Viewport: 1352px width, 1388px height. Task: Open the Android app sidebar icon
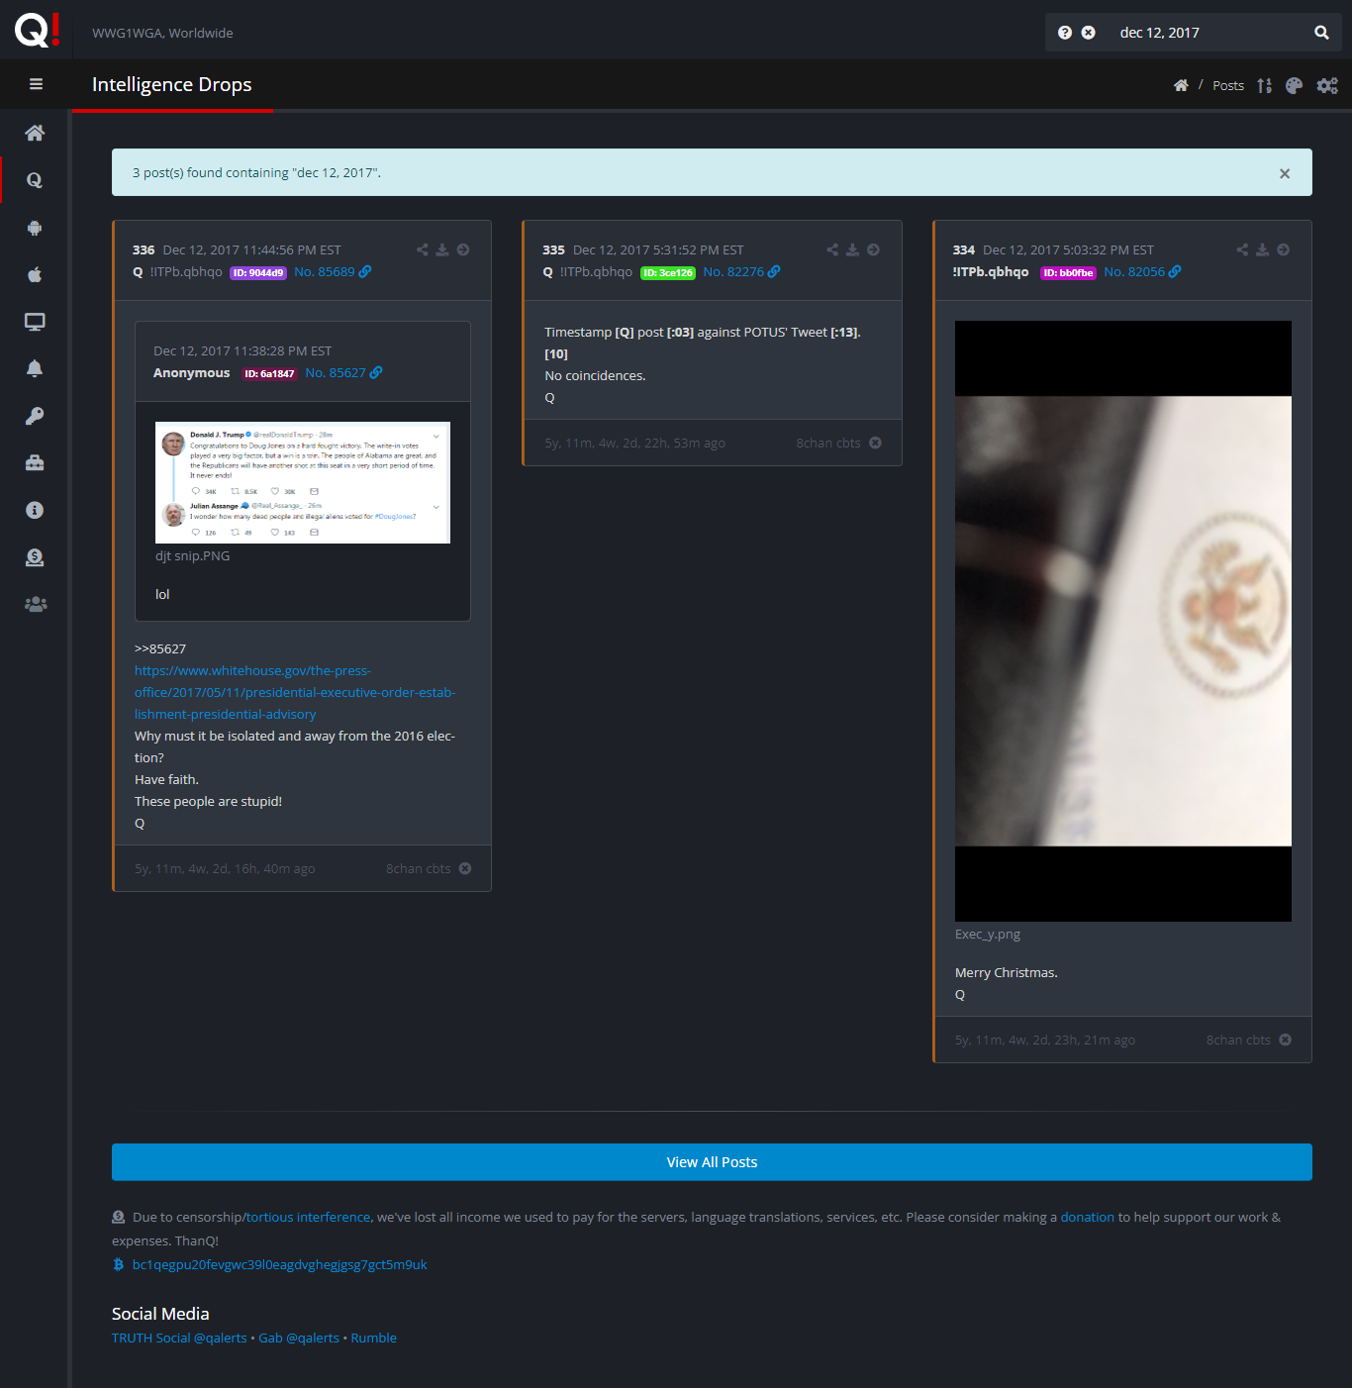pos(35,228)
